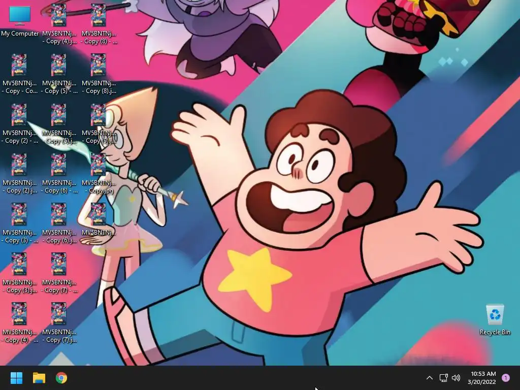
Task: Launch Google Chrome from the taskbar
Action: [61, 378]
